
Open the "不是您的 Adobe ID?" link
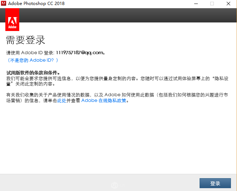[x=33, y=60]
